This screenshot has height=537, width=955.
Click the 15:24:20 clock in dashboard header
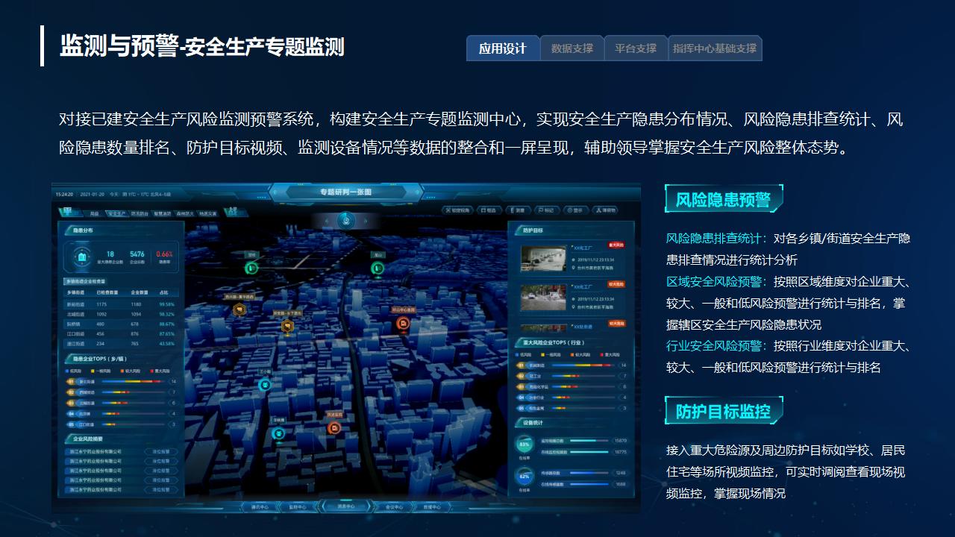(x=63, y=194)
